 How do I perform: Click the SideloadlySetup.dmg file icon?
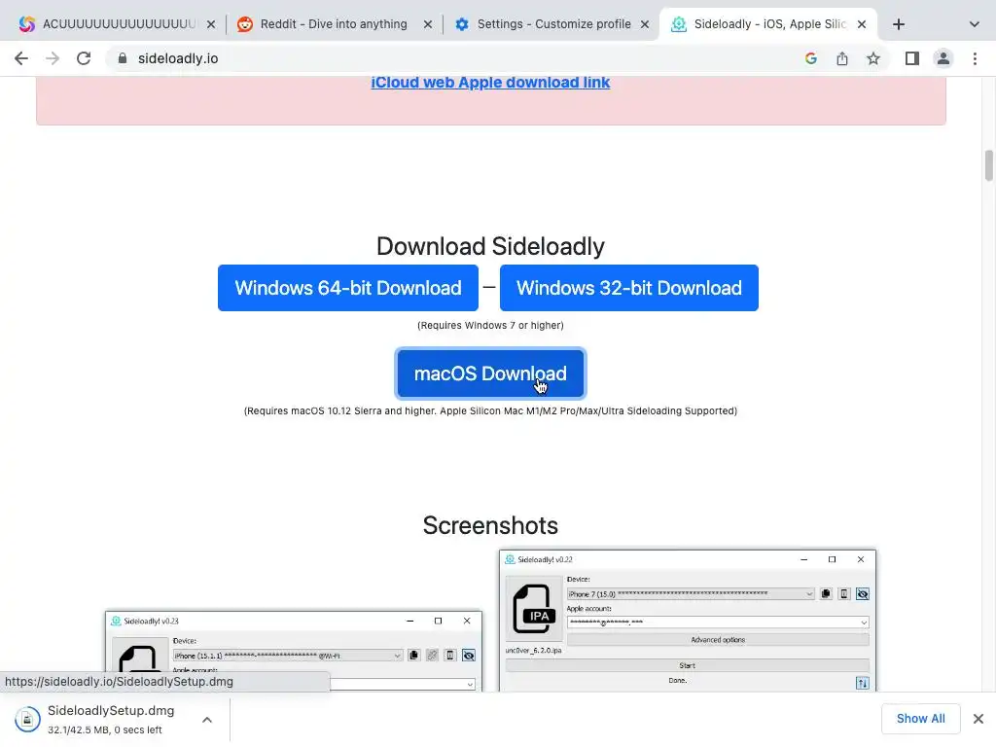click(27, 719)
